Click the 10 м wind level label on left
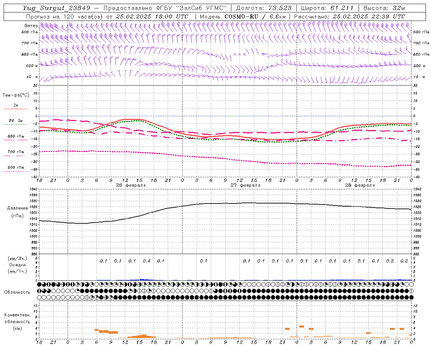Viewport: 431px width, 345px height. (32, 77)
